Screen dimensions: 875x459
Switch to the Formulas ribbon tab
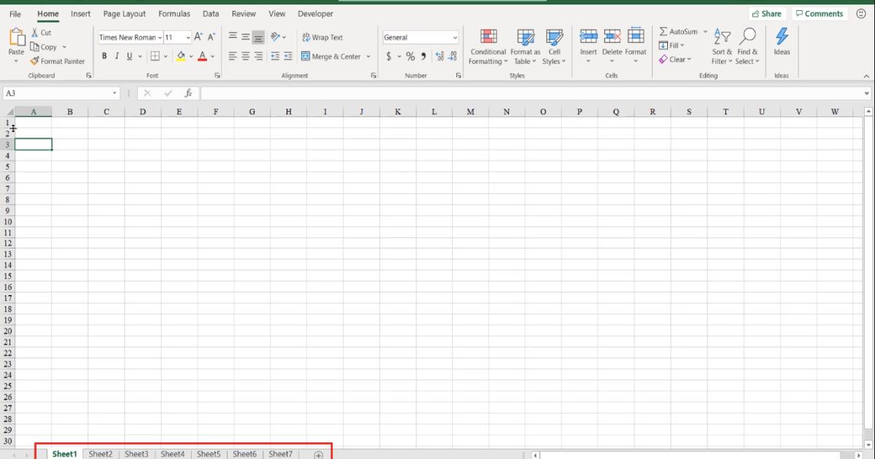[174, 13]
